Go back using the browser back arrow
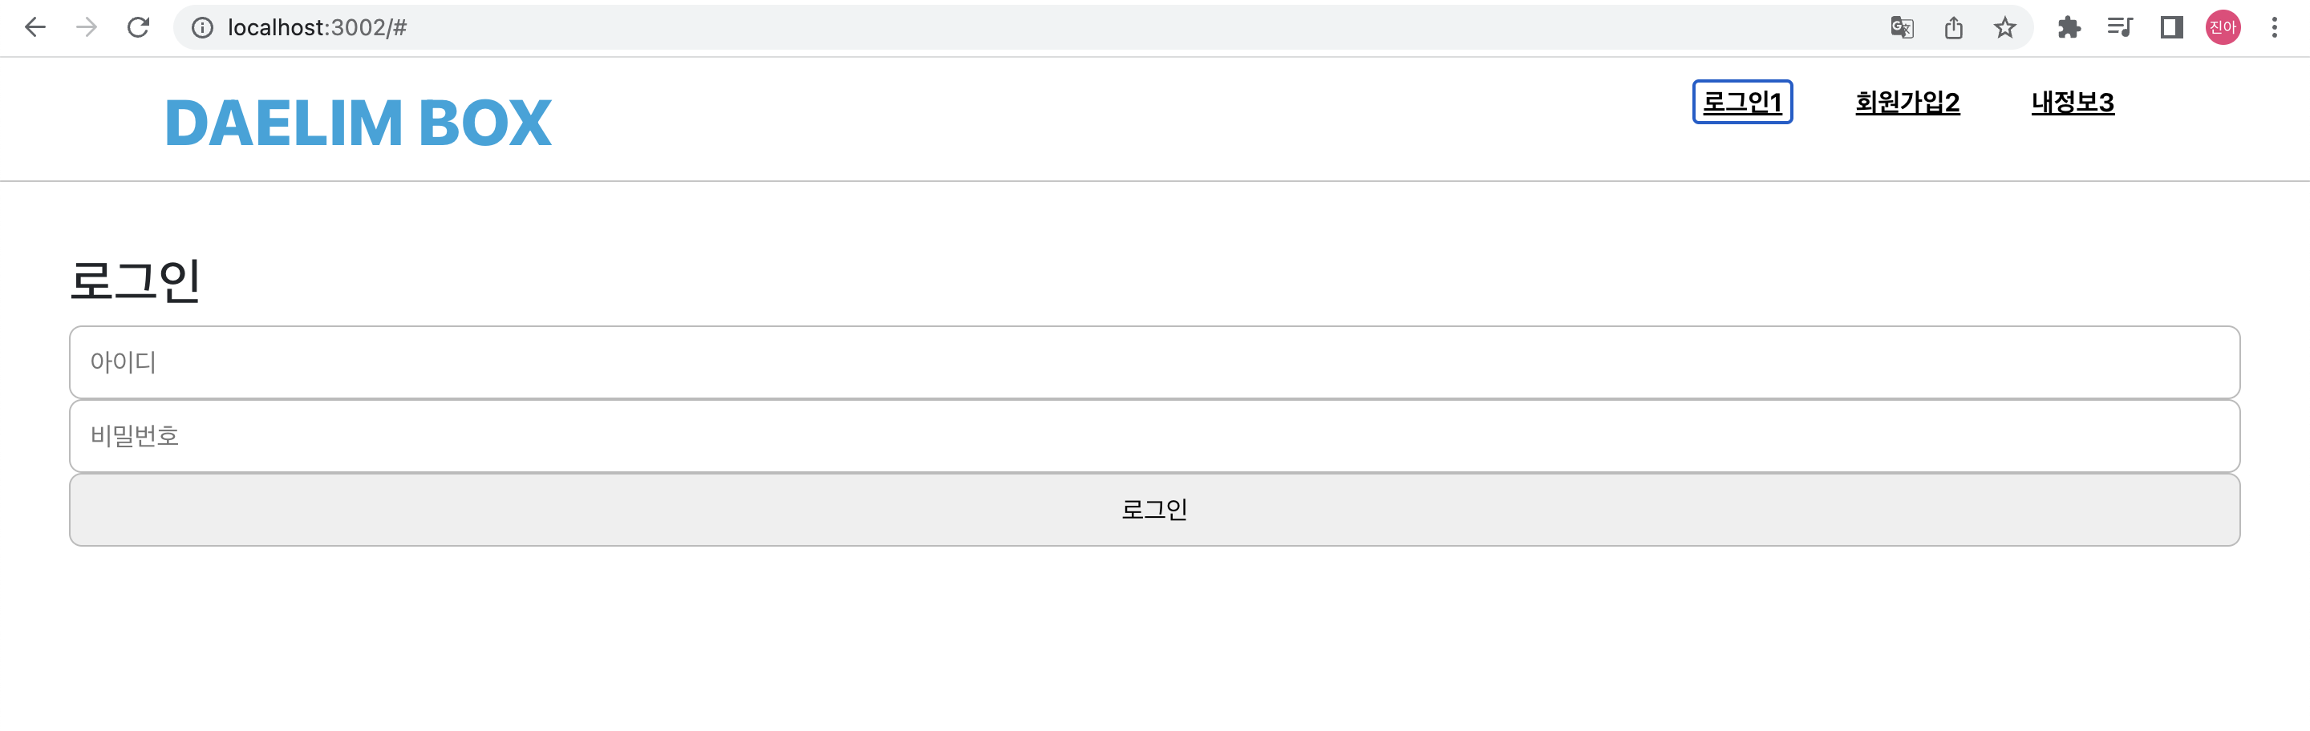The width and height of the screenshot is (2310, 731). 35,28
